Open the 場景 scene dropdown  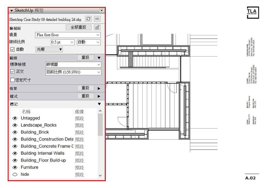click(68, 35)
